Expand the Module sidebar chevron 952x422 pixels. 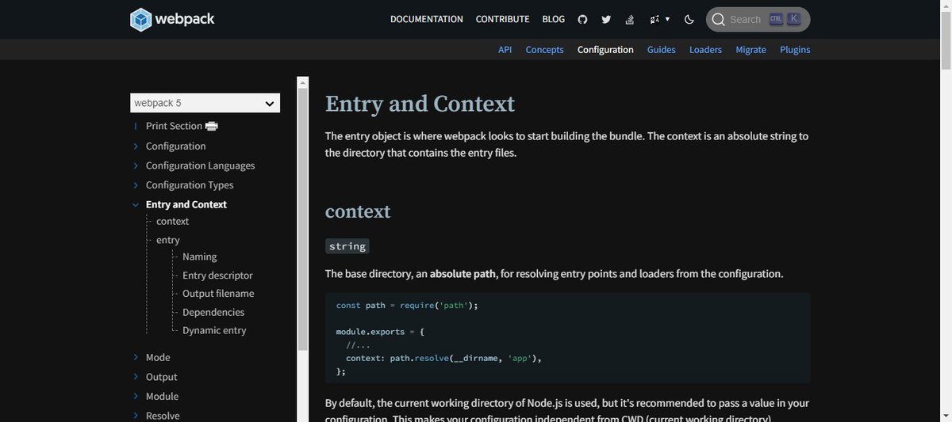tap(136, 396)
